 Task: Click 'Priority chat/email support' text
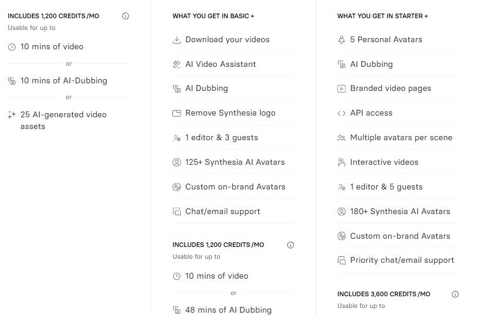(x=402, y=260)
